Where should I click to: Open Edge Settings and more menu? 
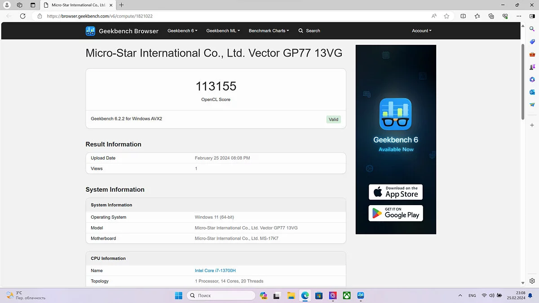click(519, 16)
